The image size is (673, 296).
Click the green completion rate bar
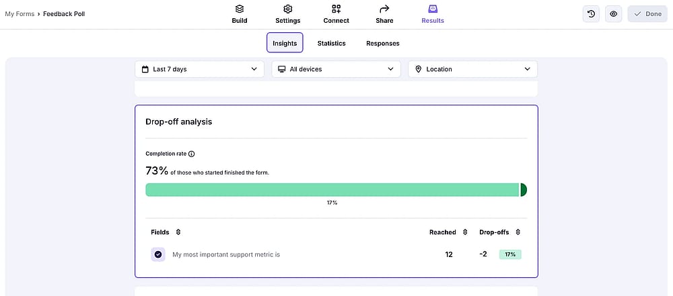point(332,190)
